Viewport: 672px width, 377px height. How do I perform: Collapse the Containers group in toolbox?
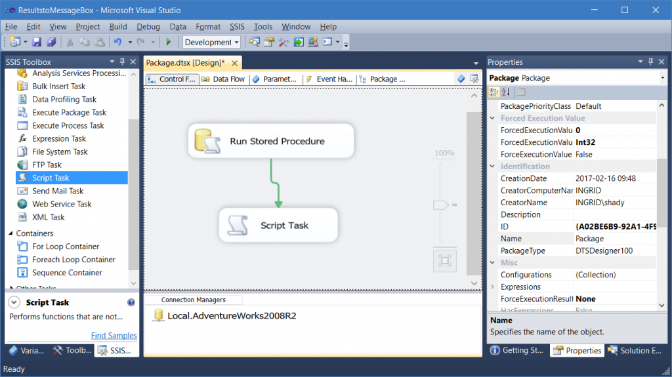tap(10, 233)
